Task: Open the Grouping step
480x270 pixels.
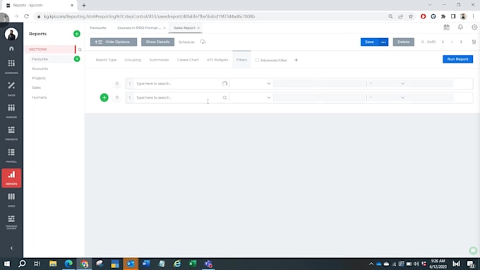Action: pos(133,60)
